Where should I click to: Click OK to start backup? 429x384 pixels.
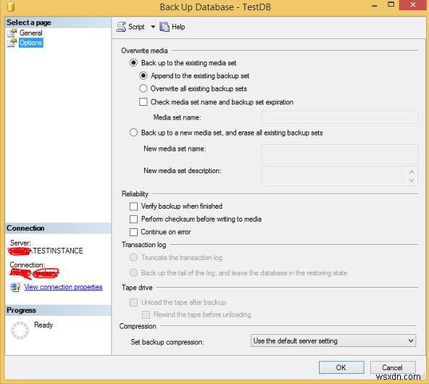[341, 367]
